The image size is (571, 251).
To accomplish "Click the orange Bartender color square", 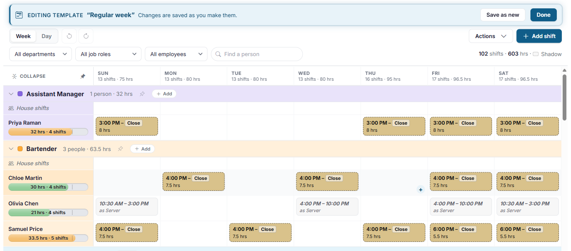I will pyautogui.click(x=20, y=149).
